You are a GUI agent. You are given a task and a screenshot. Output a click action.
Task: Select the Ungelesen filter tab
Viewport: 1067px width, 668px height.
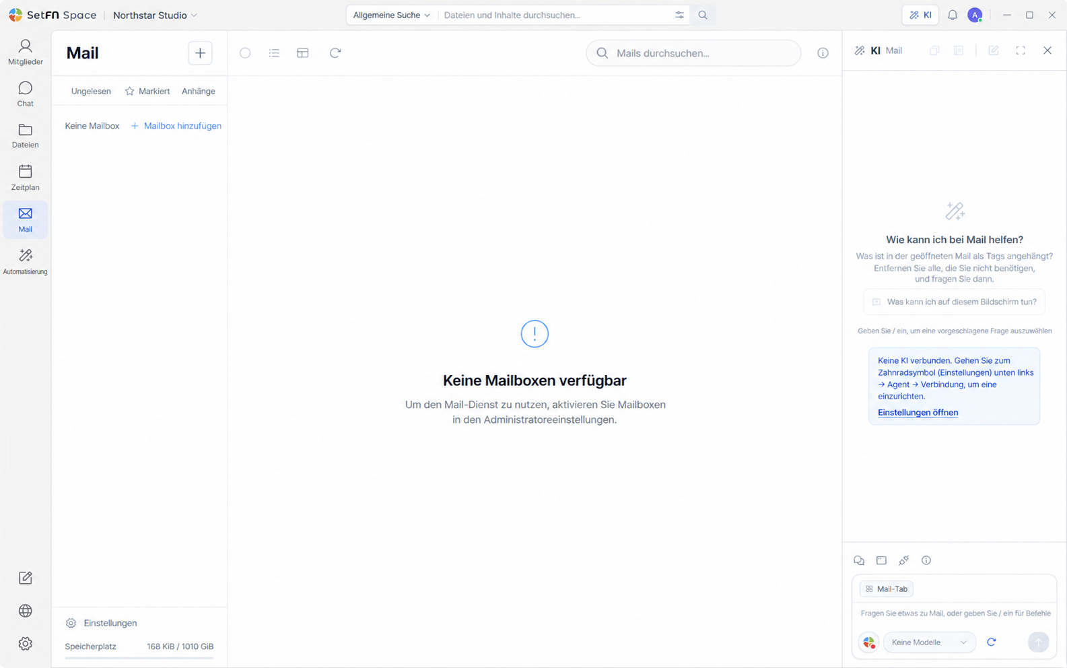tap(91, 91)
